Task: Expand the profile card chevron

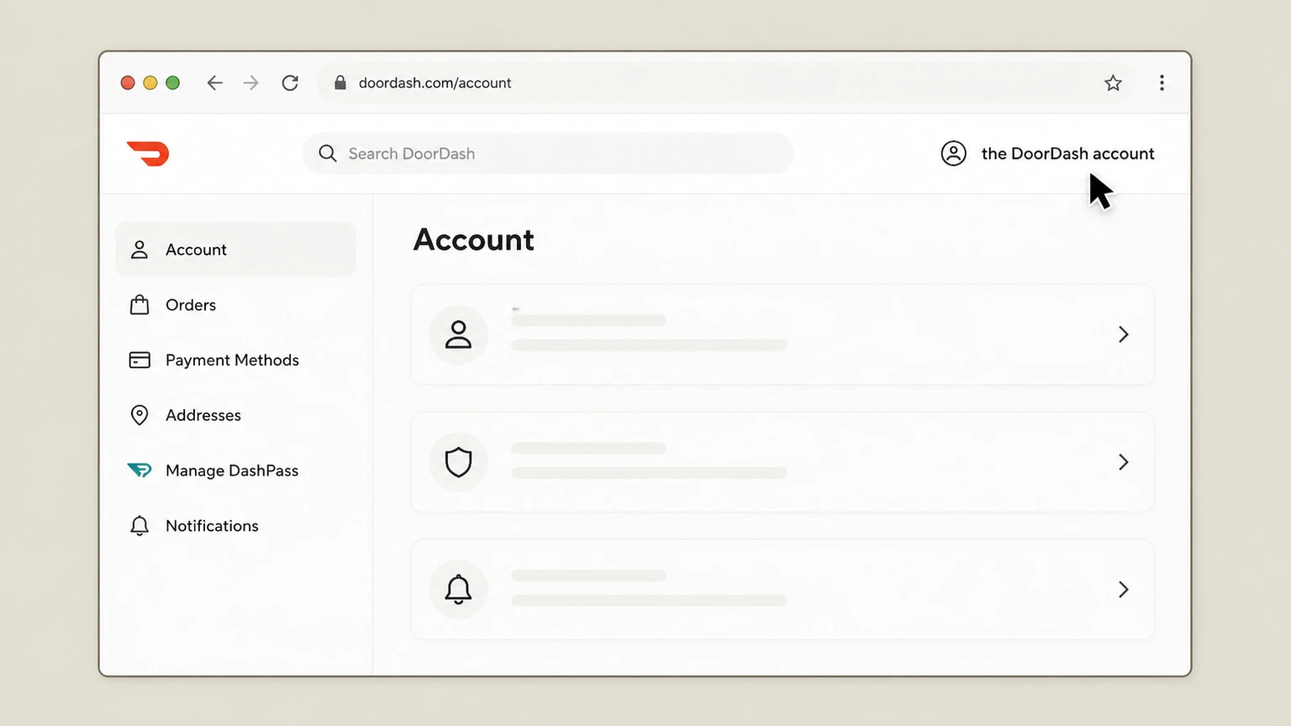Action: tap(1124, 334)
